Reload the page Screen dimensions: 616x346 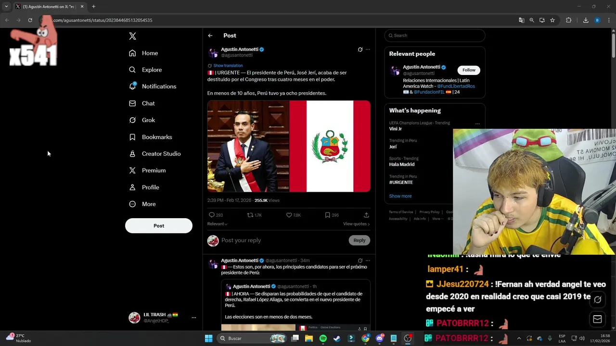point(30,20)
